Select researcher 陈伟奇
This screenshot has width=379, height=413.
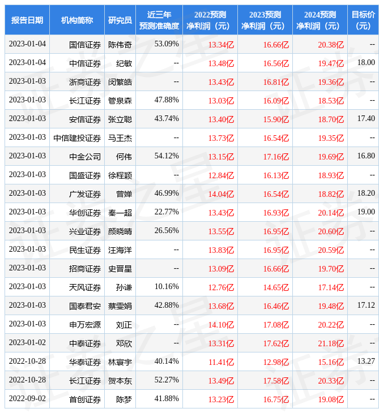120,45
